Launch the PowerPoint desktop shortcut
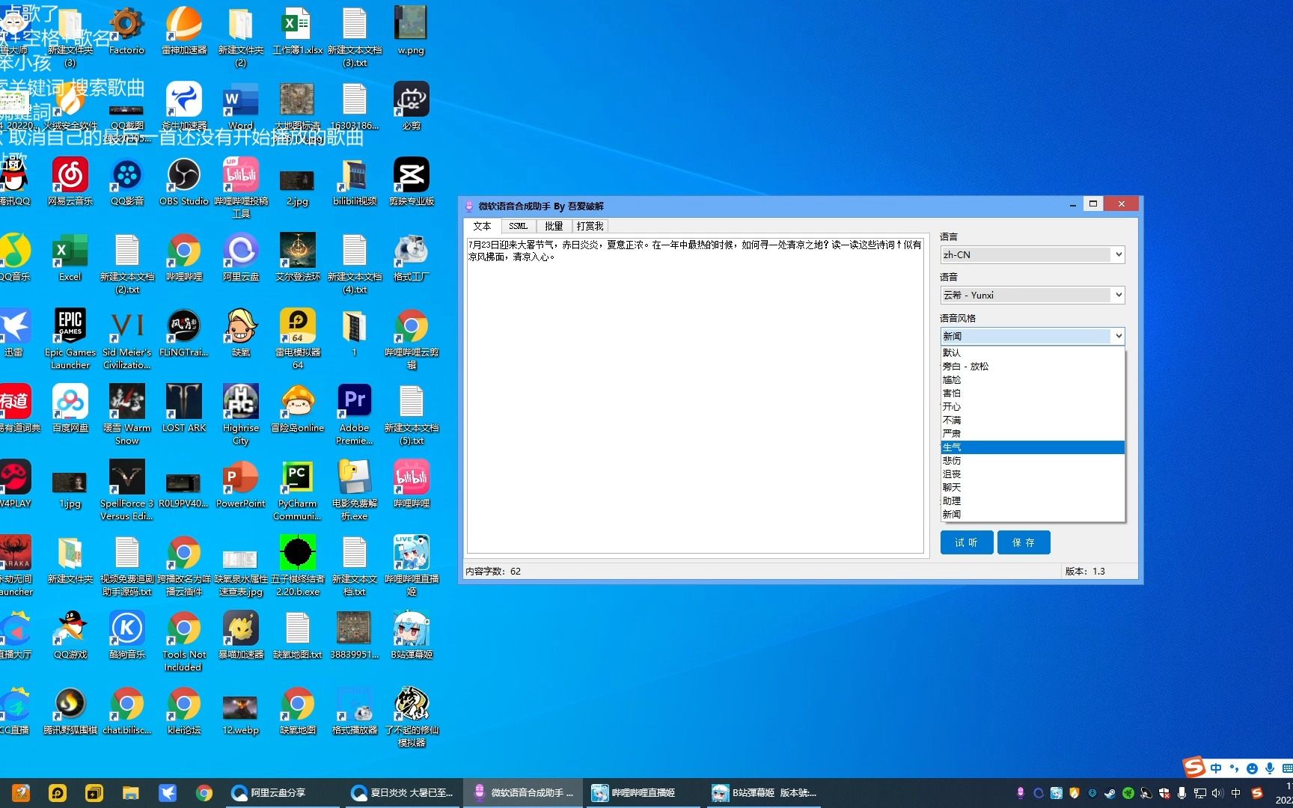Viewport: 1293px width, 808px height. point(241,484)
